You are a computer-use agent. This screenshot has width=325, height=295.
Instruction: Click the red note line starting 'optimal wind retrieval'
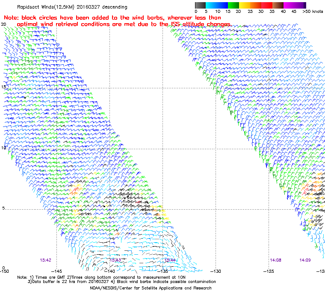124,24
